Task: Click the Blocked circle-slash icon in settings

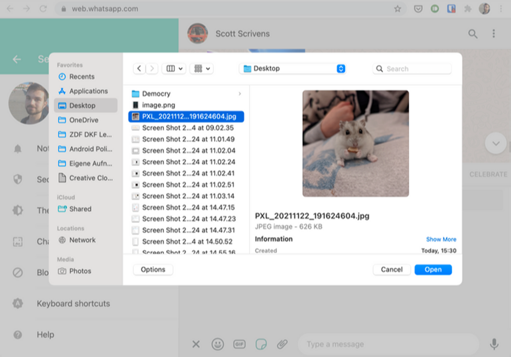Action: click(18, 272)
